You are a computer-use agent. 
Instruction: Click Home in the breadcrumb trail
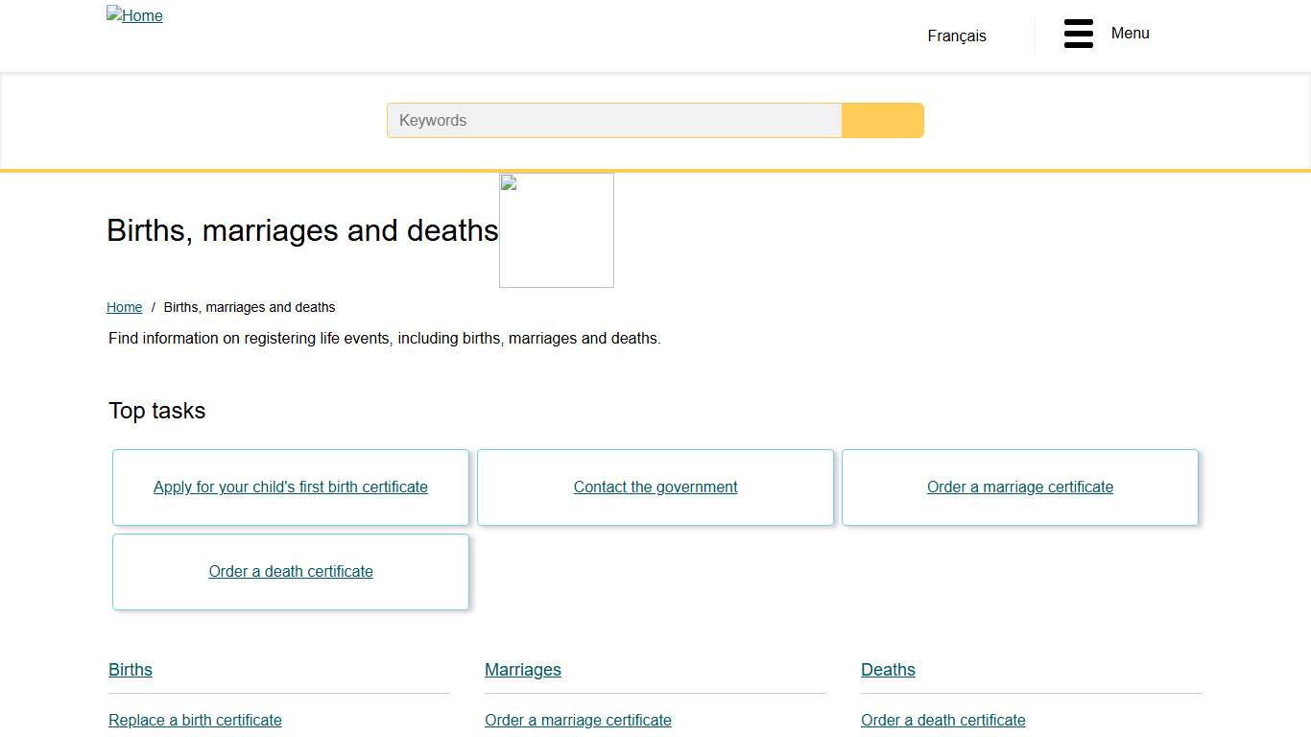[x=124, y=307]
